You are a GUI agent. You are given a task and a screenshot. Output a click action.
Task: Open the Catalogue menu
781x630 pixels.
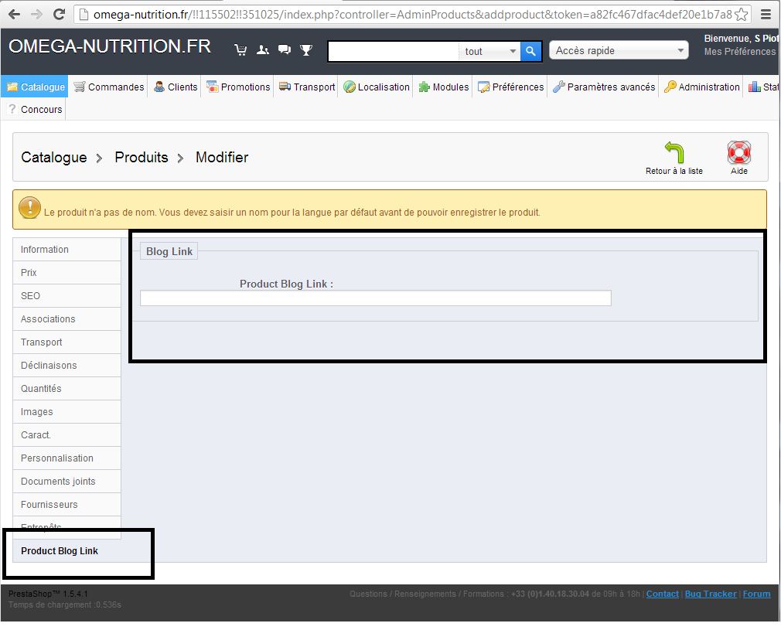[34, 87]
